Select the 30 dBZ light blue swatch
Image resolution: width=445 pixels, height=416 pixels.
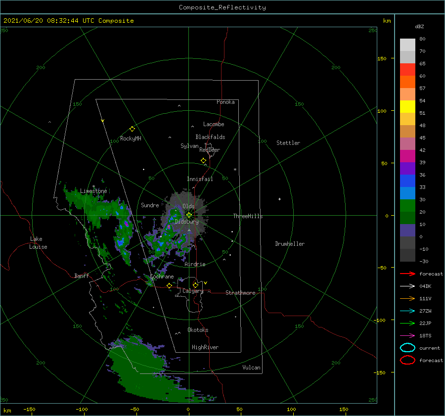coord(407,193)
